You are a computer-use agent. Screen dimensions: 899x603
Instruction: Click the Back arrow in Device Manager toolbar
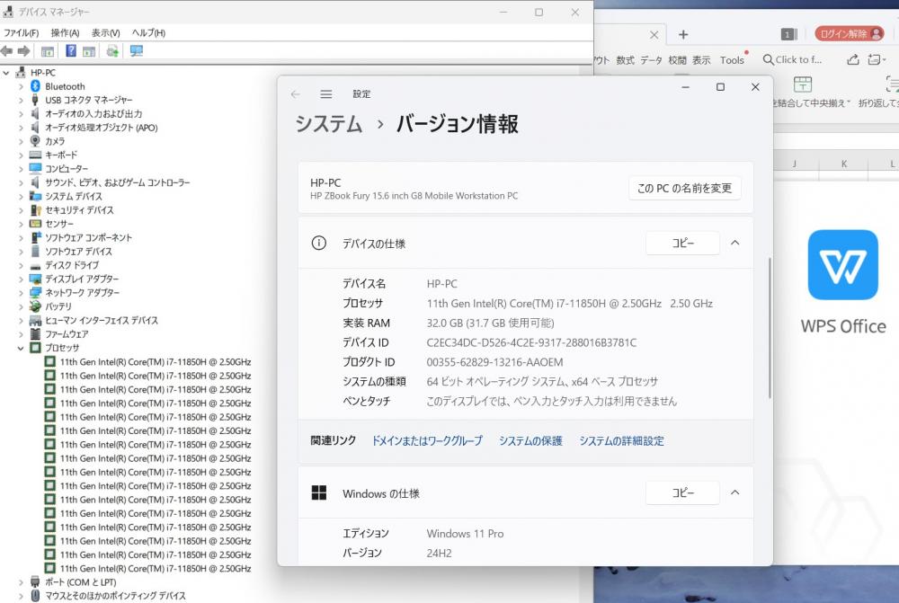tap(7, 51)
